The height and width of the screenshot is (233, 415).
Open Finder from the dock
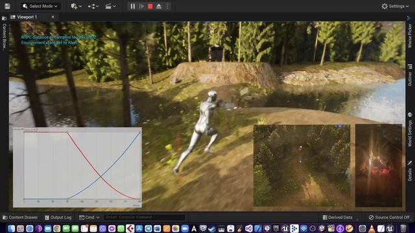tap(12, 228)
